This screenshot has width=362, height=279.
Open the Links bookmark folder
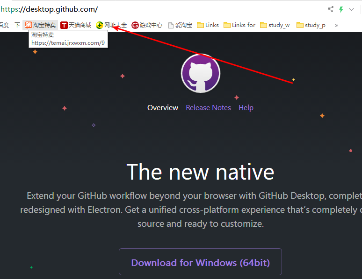tap(208, 25)
